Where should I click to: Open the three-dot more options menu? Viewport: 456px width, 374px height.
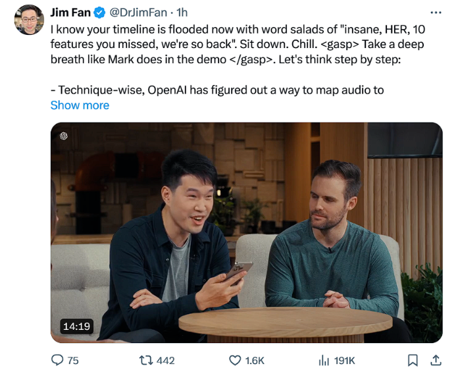(436, 12)
